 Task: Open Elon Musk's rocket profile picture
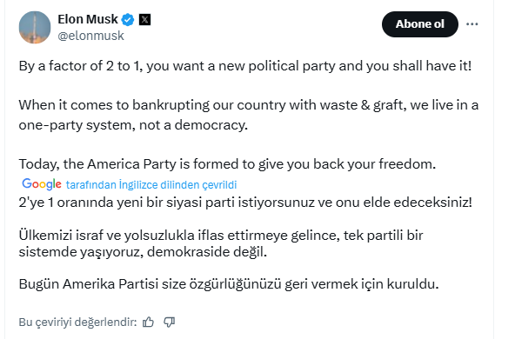35,27
